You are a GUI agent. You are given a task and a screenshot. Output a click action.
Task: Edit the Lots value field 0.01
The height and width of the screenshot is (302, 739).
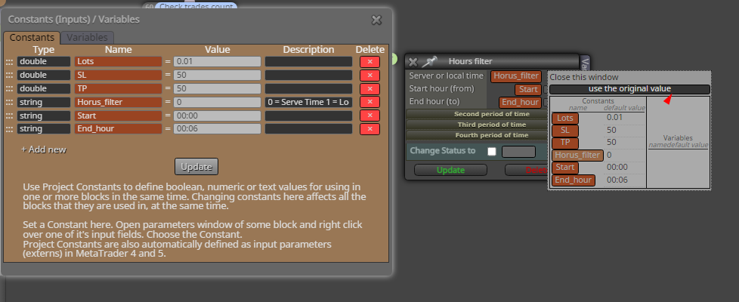218,62
